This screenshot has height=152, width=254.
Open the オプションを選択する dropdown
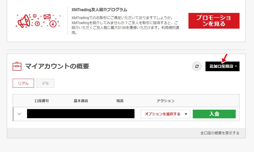click(165, 114)
